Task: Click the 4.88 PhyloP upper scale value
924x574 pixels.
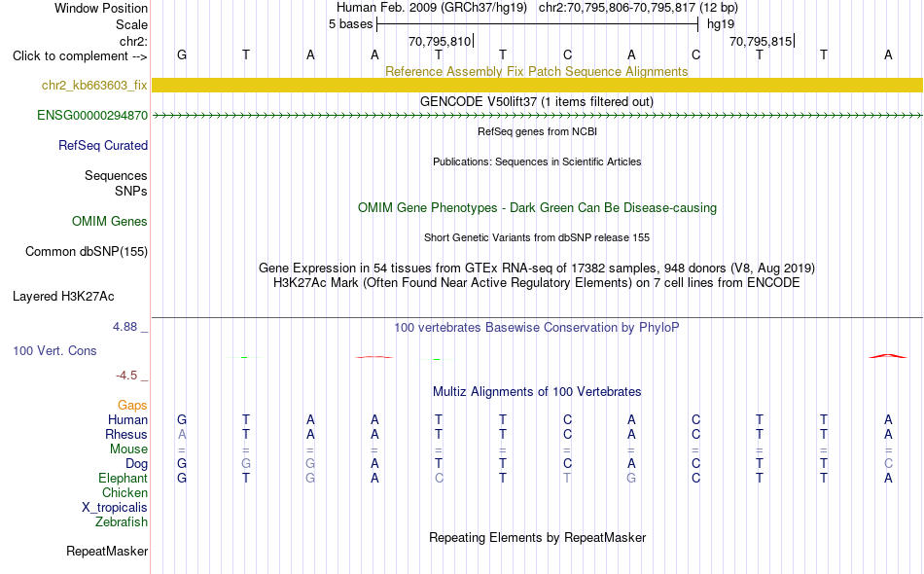Action: (x=124, y=327)
